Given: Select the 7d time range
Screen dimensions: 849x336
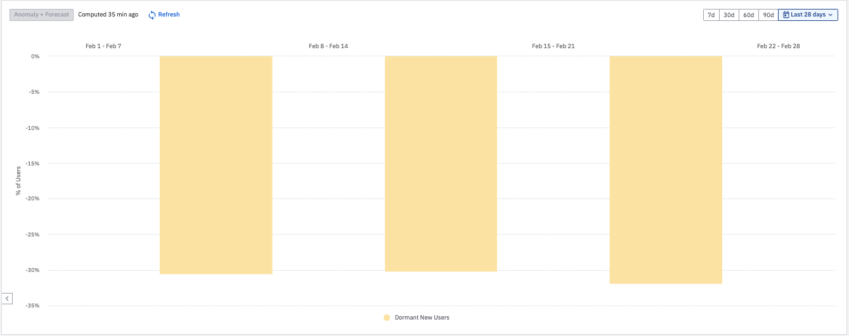Looking at the screenshot, I should [x=711, y=15].
